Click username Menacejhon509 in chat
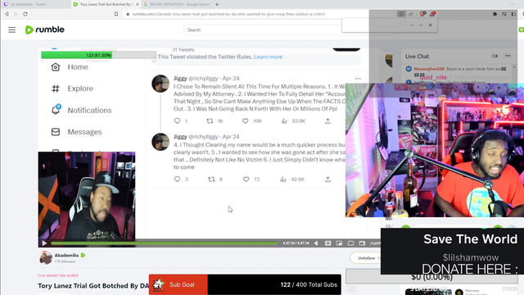The image size is (524, 295). [429, 69]
